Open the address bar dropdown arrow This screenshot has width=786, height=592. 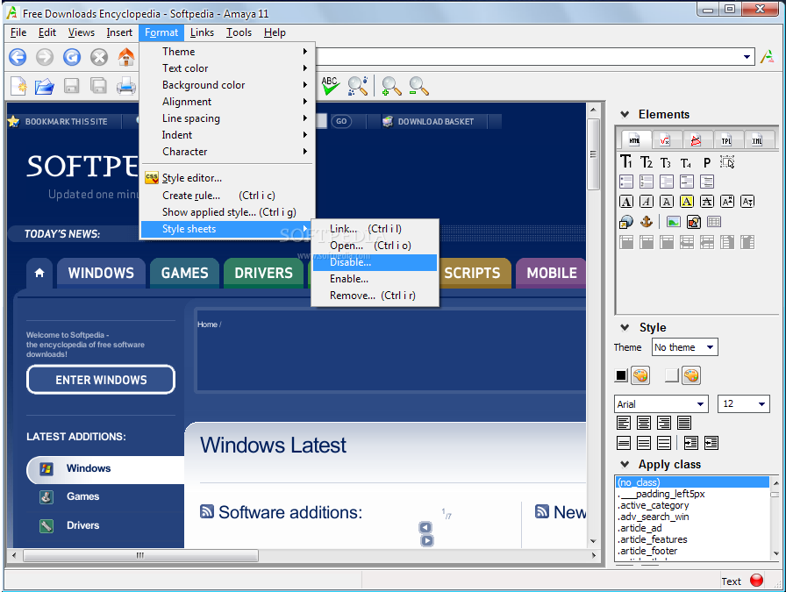tap(747, 57)
